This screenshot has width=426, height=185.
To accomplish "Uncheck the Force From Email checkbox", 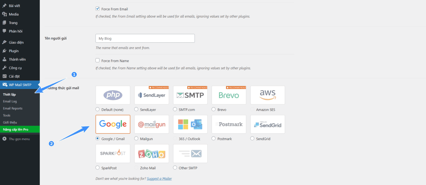I will tap(98, 9).
